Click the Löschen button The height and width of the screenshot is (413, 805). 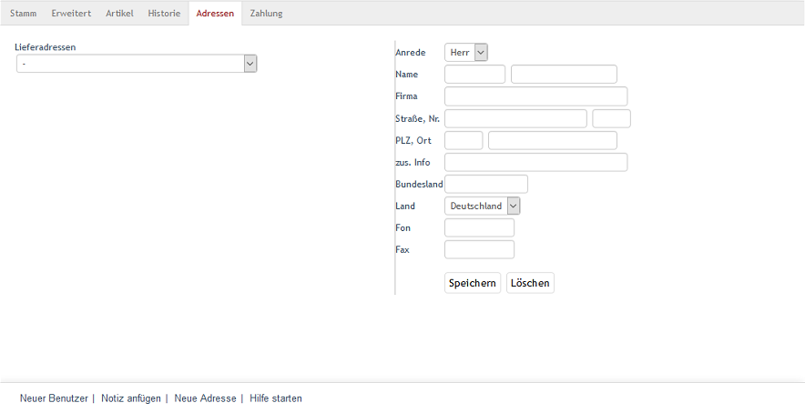click(530, 283)
